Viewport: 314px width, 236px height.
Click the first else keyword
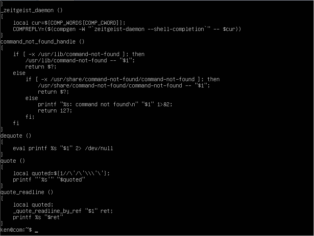19,73
